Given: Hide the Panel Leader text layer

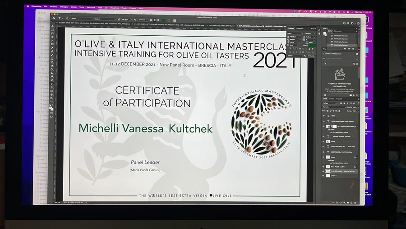Looking at the screenshot, I should pyautogui.click(x=323, y=121).
